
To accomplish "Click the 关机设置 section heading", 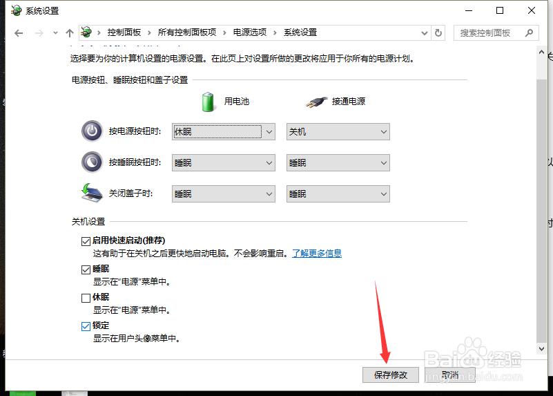I will point(88,222).
